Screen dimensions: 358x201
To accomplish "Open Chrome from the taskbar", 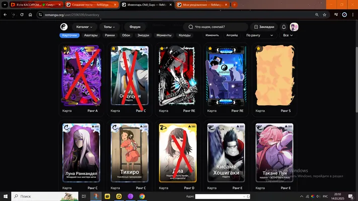I will [142, 196].
